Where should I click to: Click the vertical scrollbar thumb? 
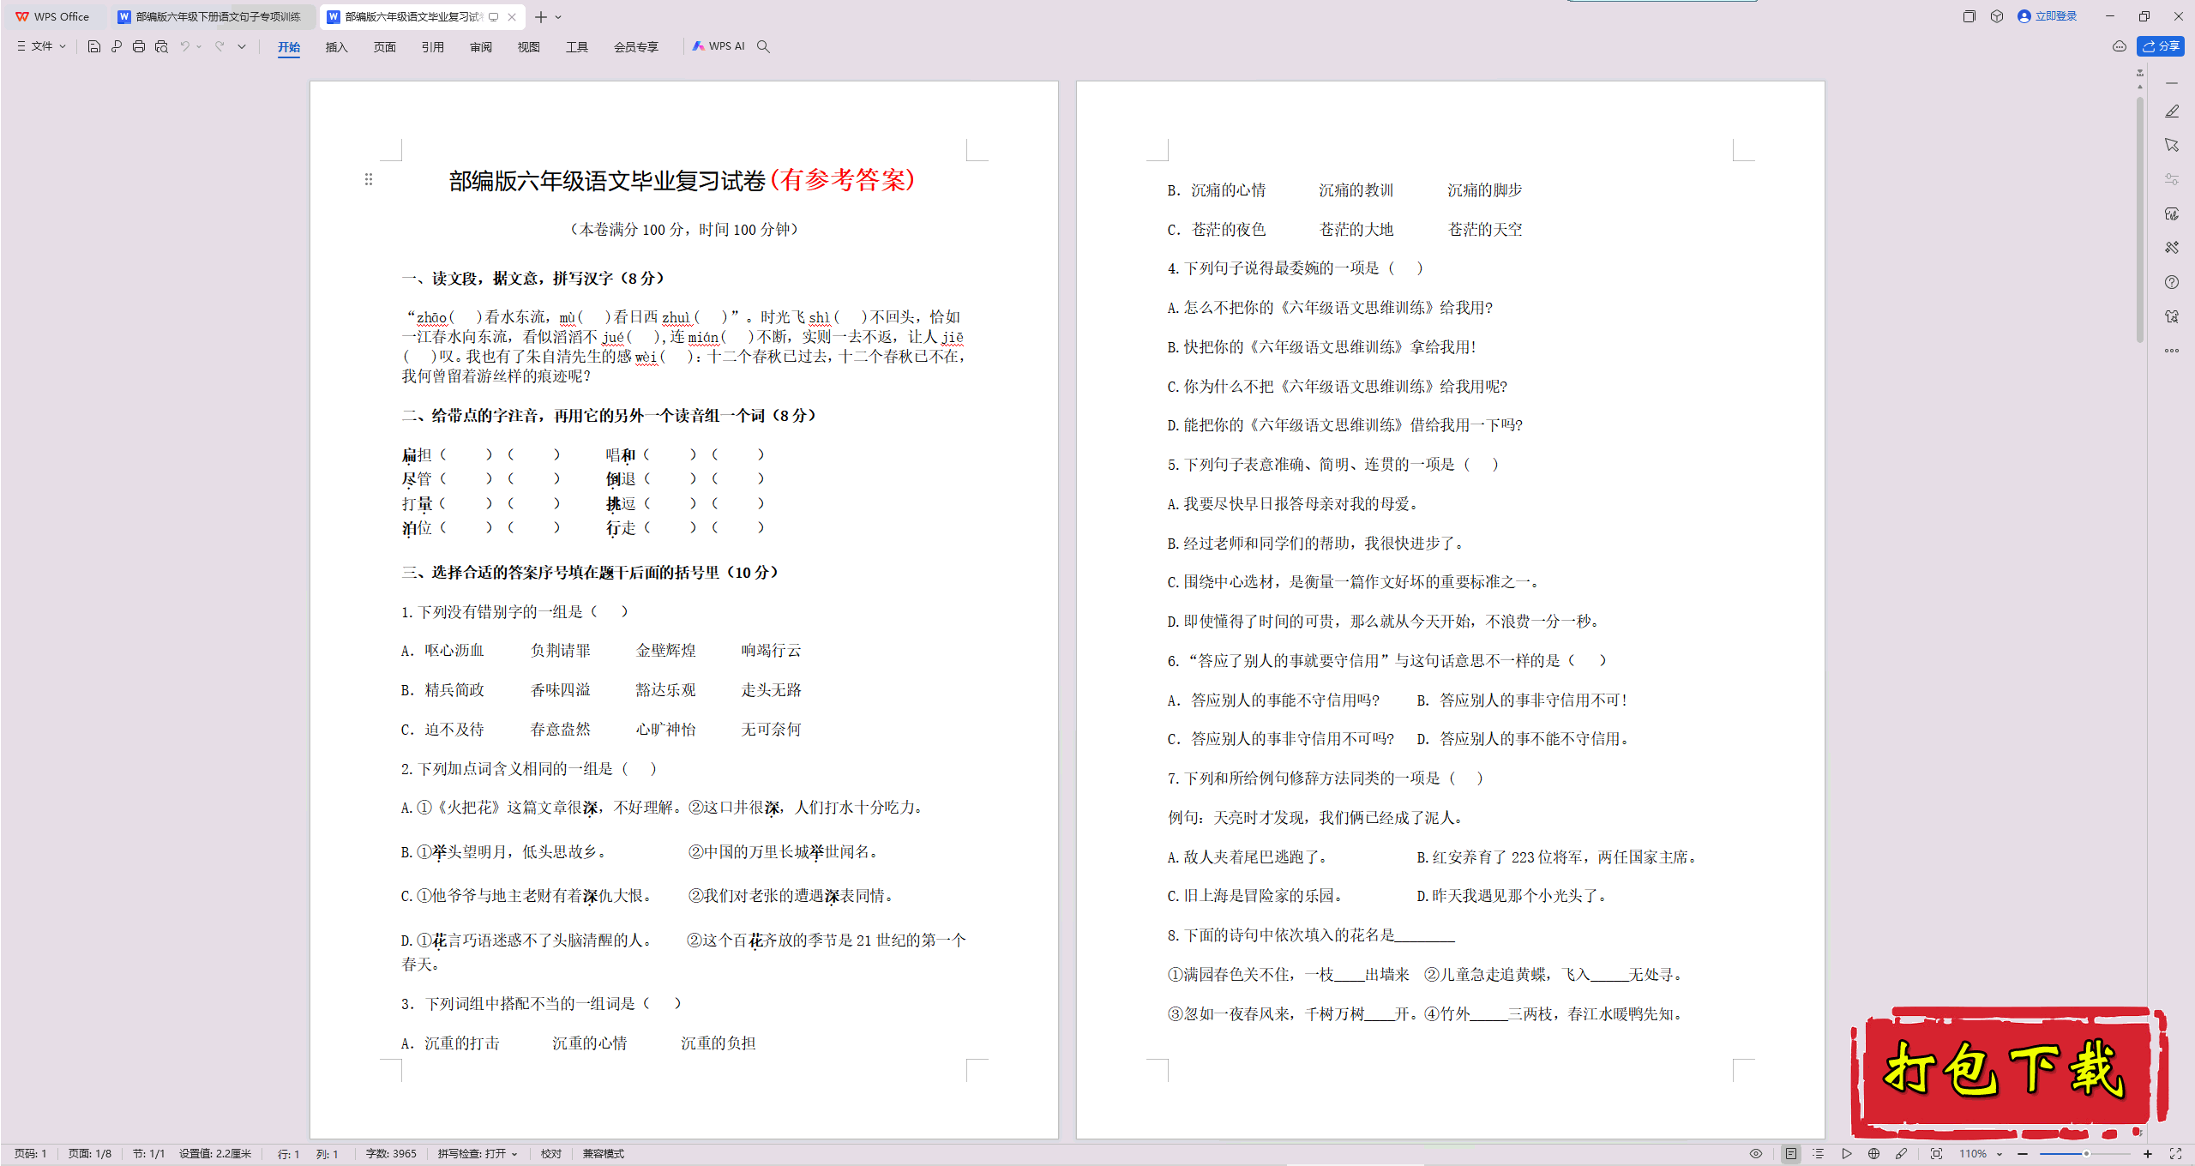[x=2140, y=219]
